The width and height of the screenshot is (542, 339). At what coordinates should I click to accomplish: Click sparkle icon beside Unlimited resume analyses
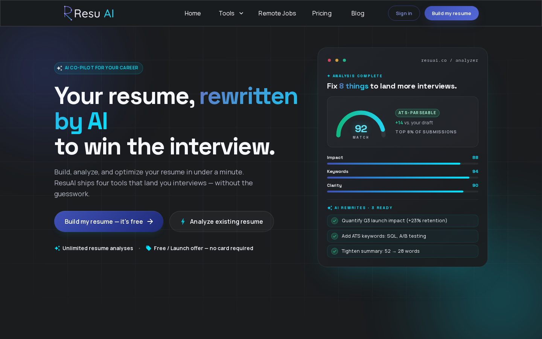57,248
